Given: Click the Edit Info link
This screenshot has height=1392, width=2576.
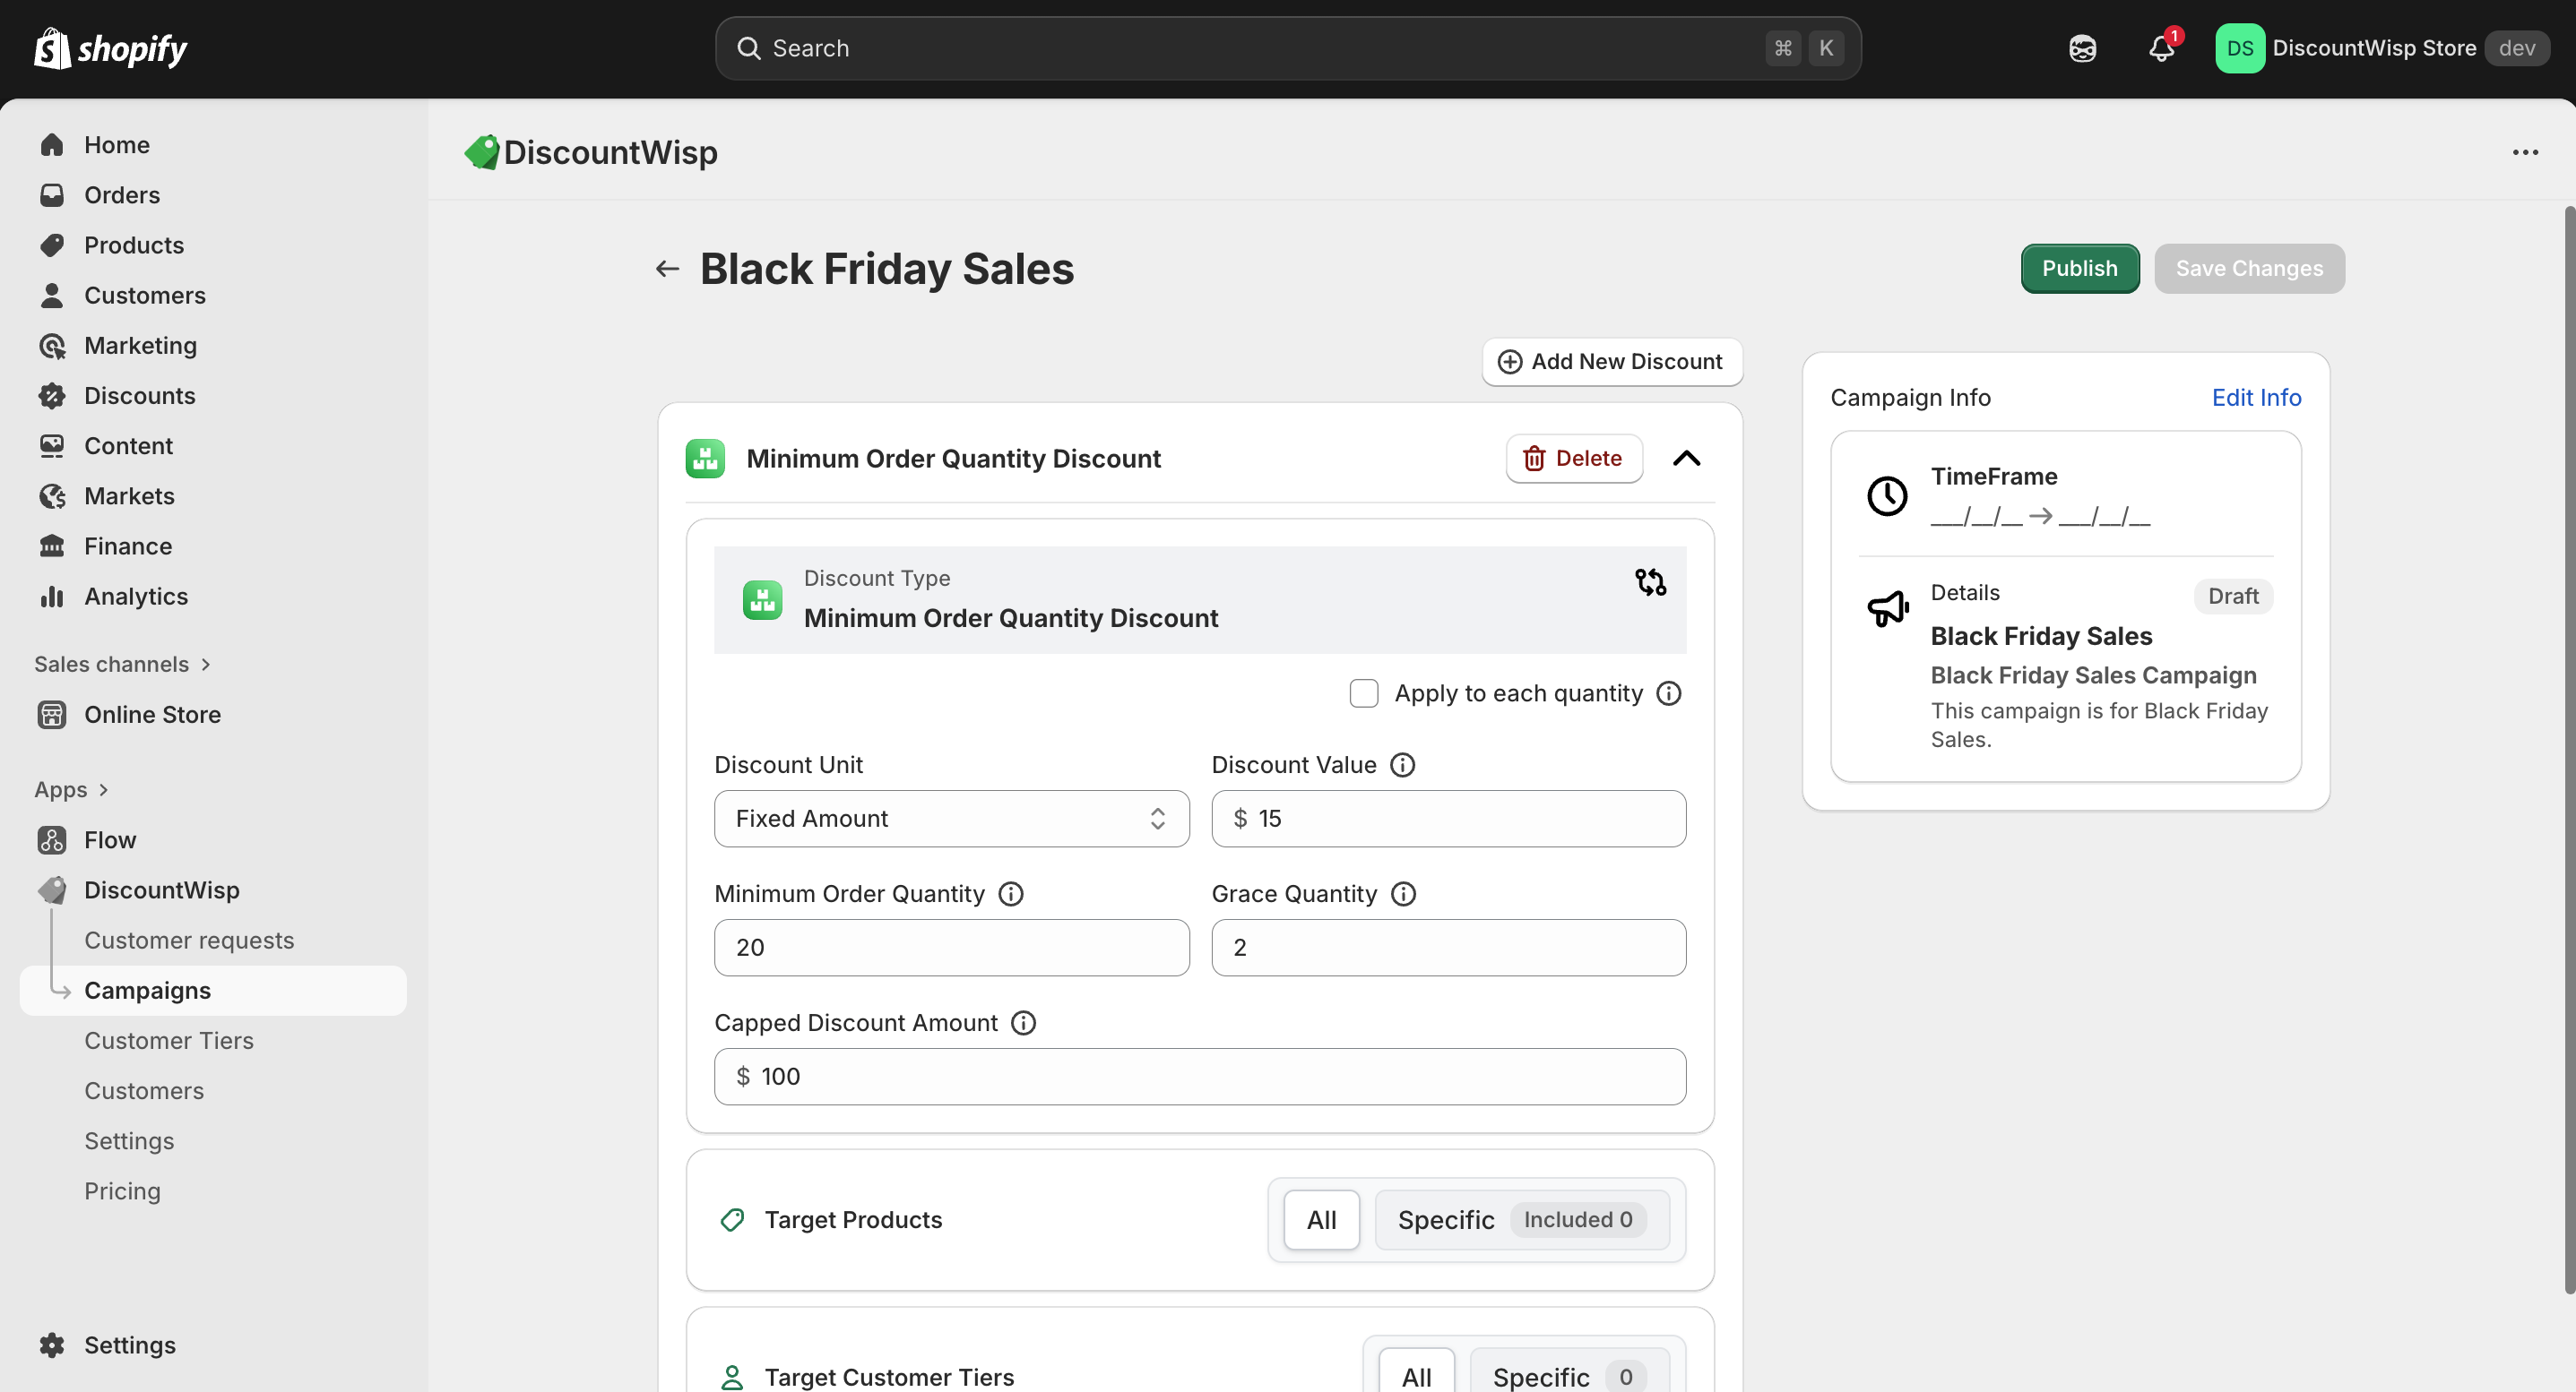Looking at the screenshot, I should [x=2256, y=398].
